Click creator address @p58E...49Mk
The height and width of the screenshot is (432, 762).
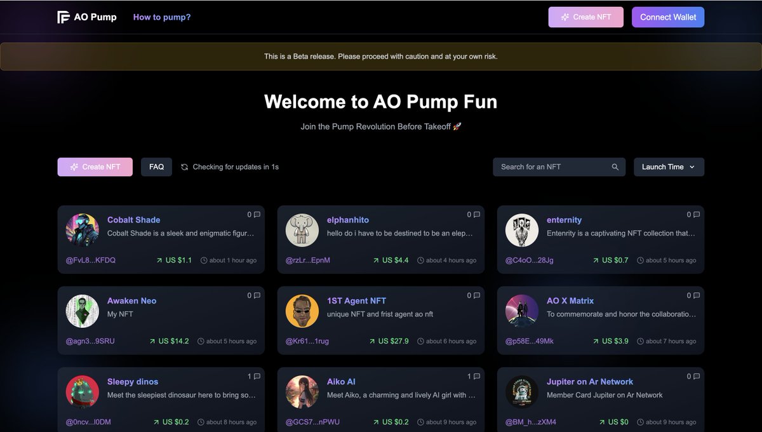click(x=530, y=341)
